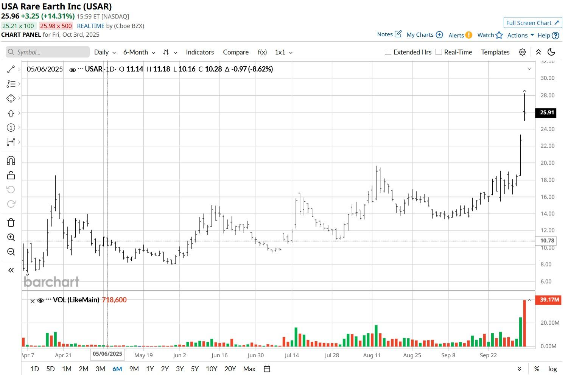Select the 1Y time range
The height and width of the screenshot is (375, 568).
[150, 369]
